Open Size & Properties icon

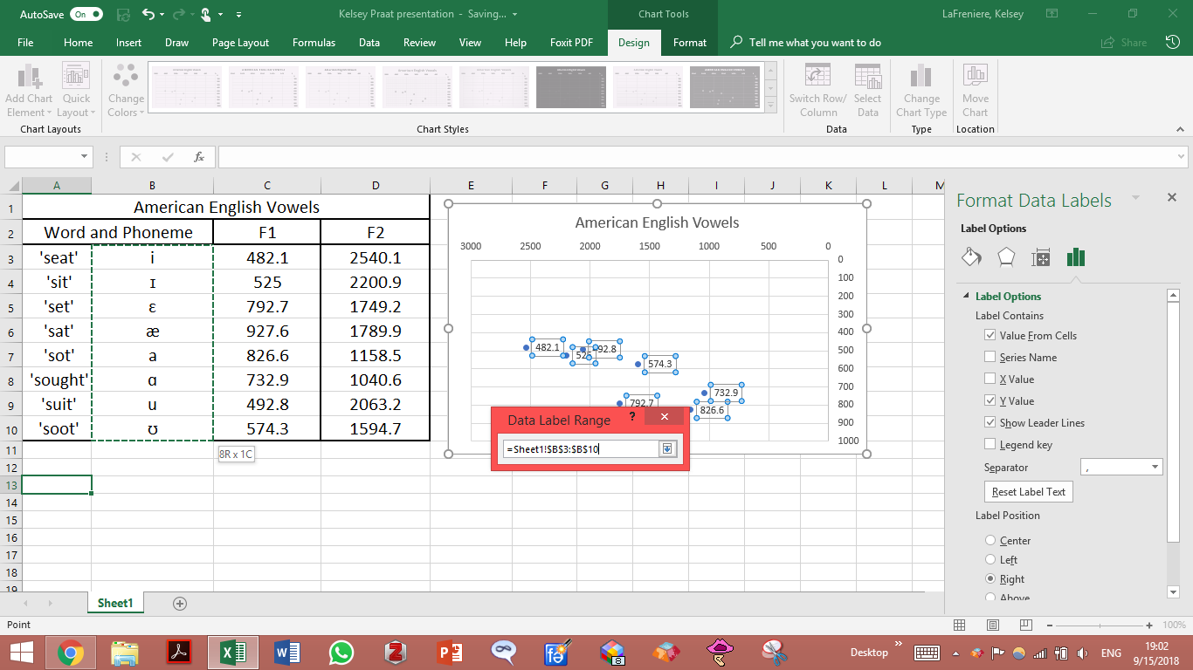1040,257
